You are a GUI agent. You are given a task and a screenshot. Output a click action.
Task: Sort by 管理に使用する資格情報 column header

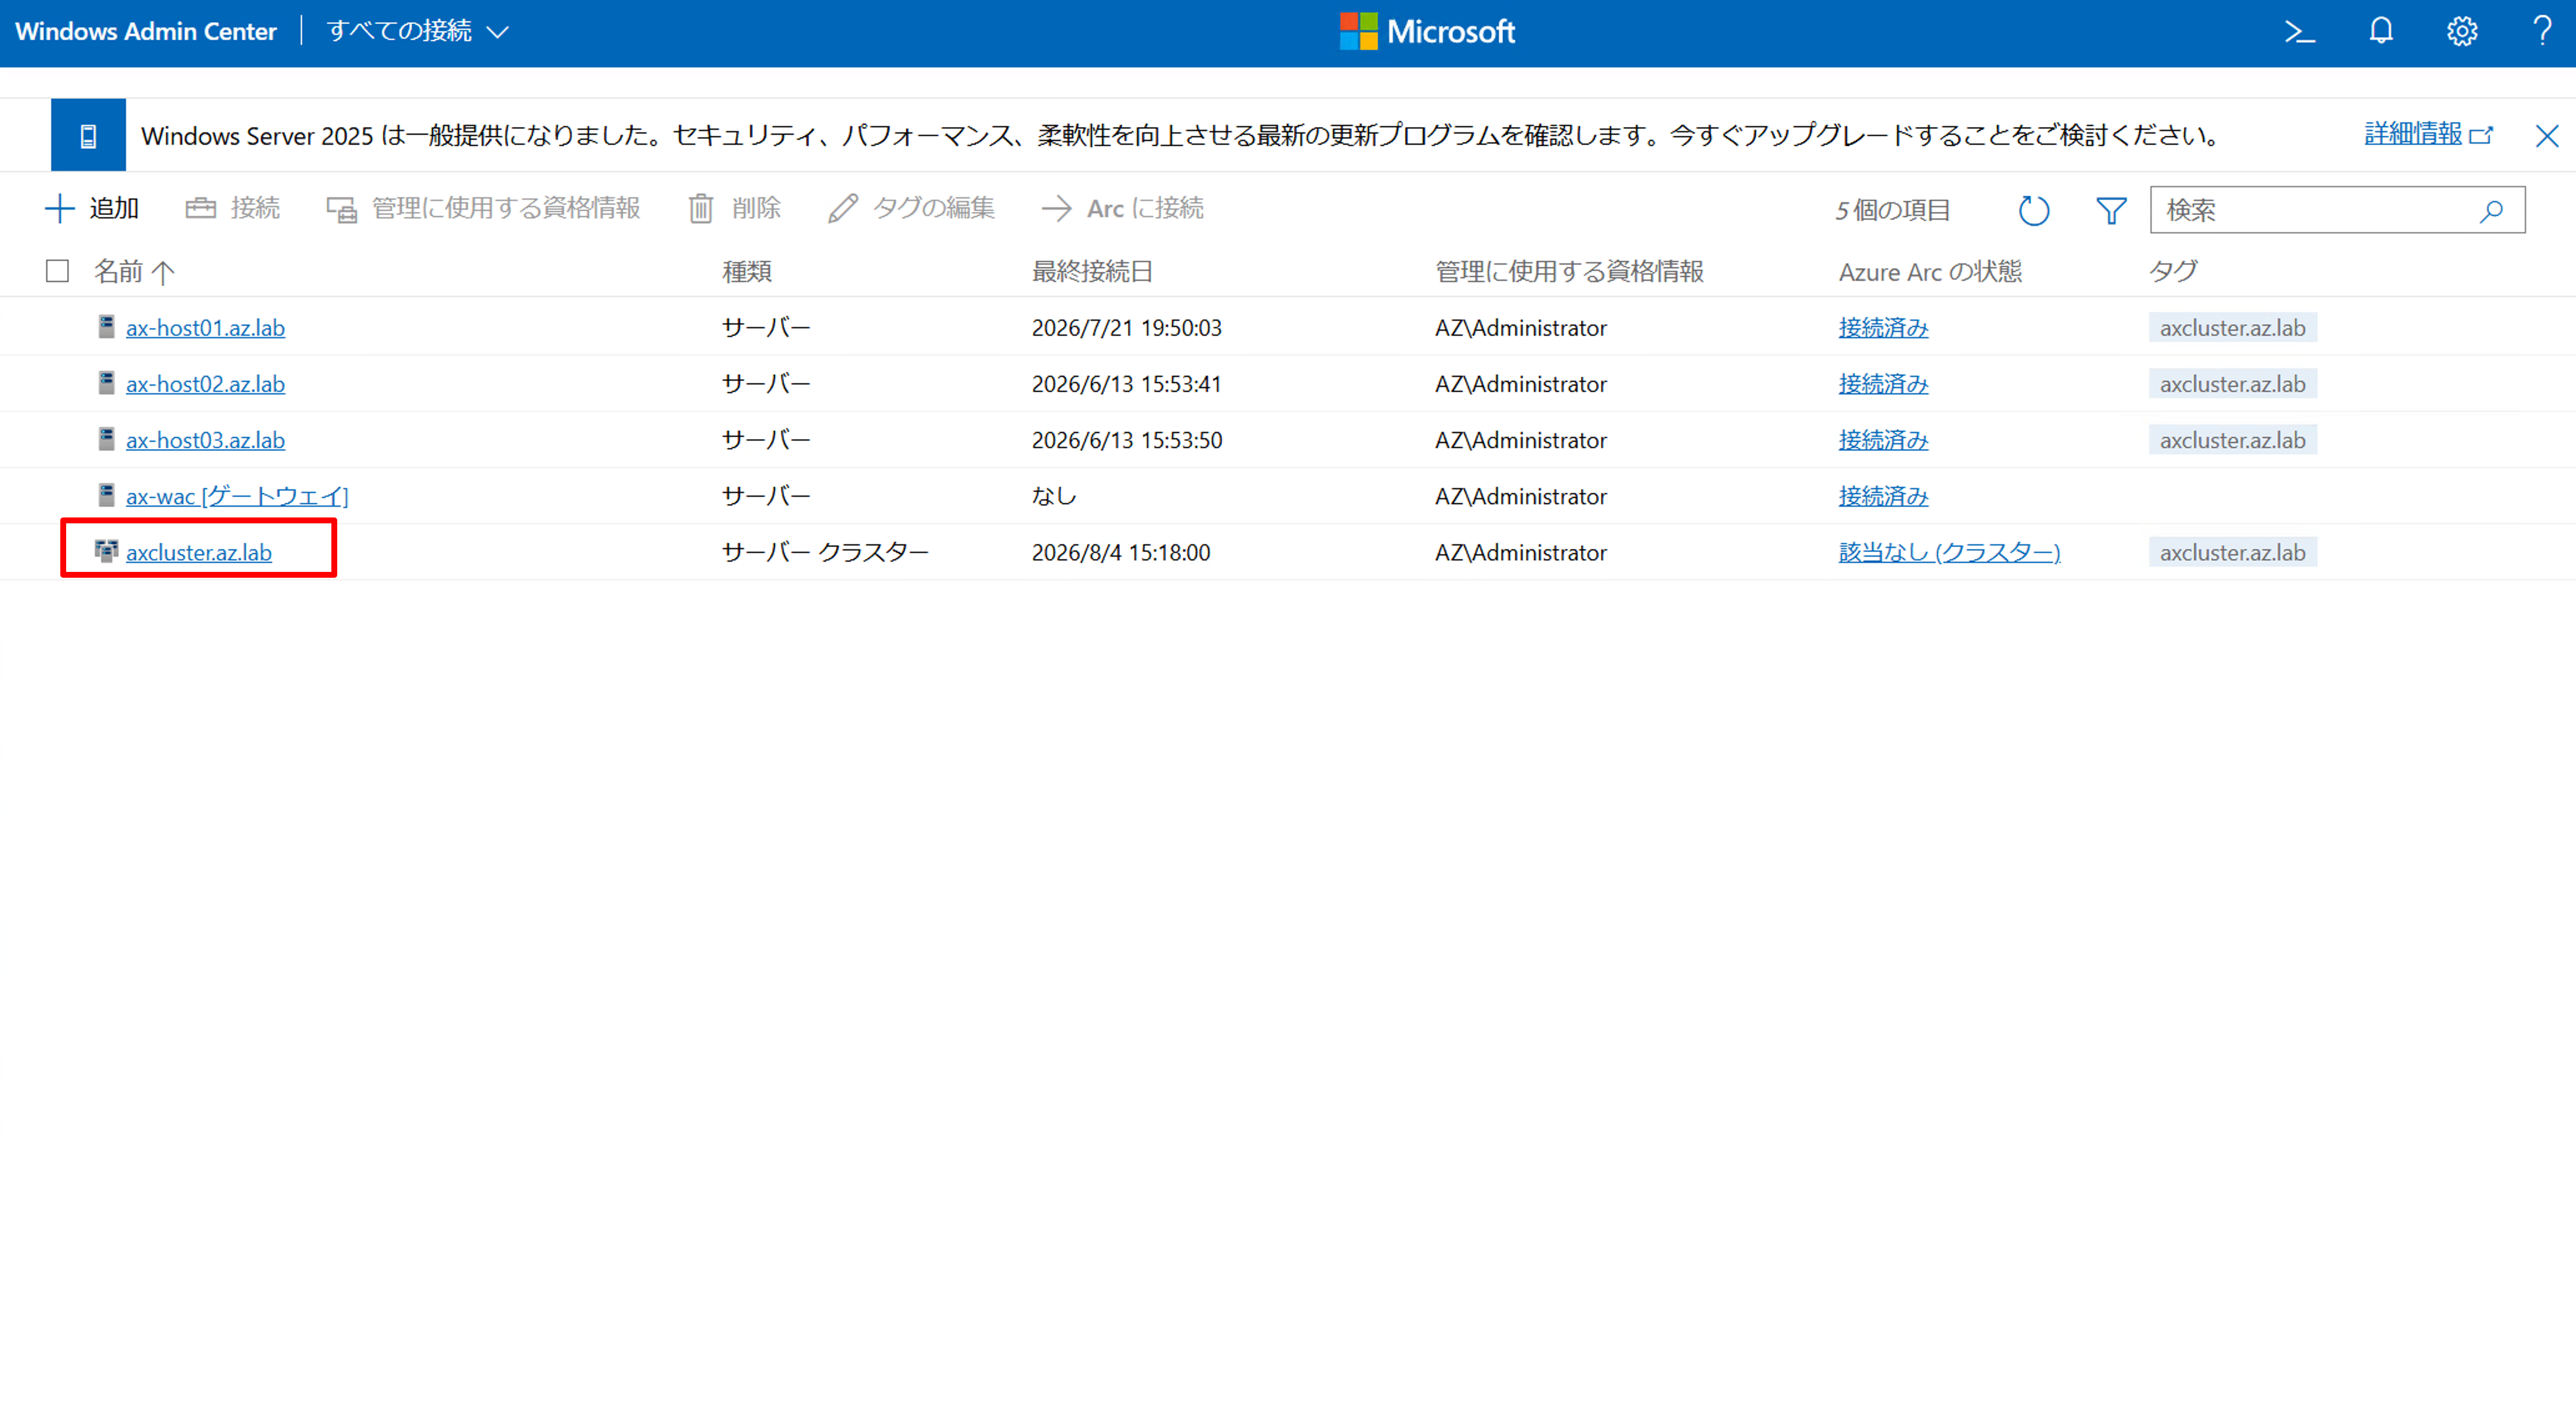(x=1569, y=271)
